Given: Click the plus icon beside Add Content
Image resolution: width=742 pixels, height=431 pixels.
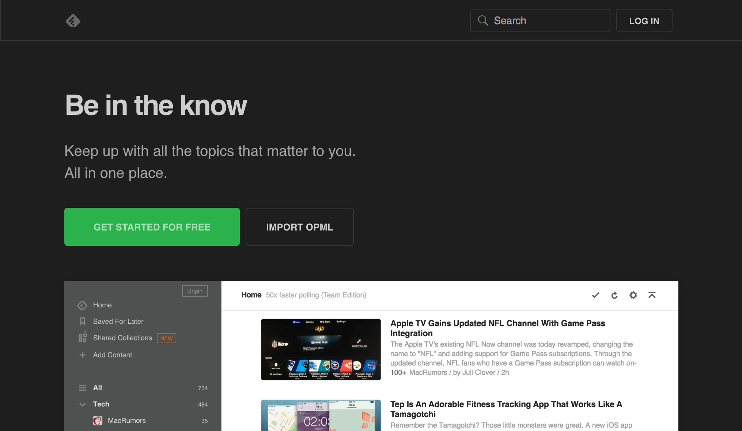Looking at the screenshot, I should point(83,355).
